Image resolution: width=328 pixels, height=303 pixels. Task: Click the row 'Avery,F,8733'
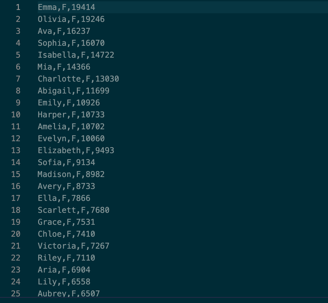point(66,186)
